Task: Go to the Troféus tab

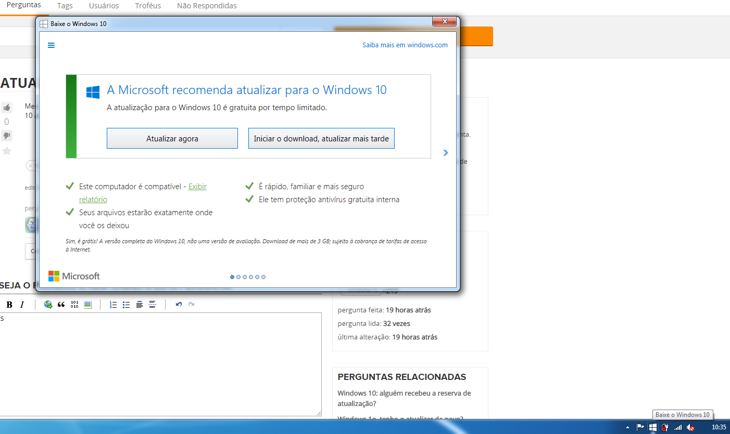Action: click(x=148, y=6)
